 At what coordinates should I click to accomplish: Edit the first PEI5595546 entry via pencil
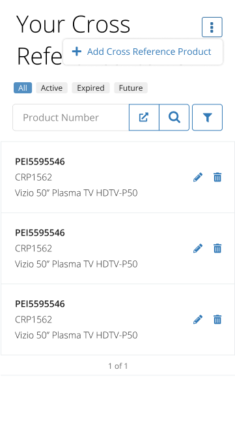[x=198, y=177]
